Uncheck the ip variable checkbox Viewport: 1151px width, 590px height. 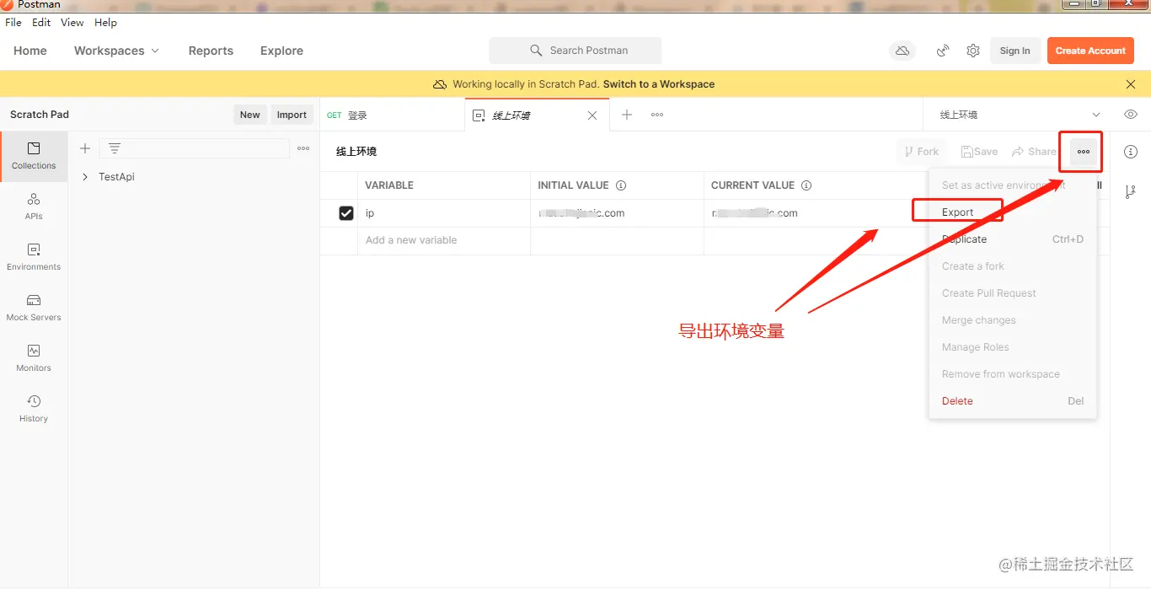click(346, 213)
